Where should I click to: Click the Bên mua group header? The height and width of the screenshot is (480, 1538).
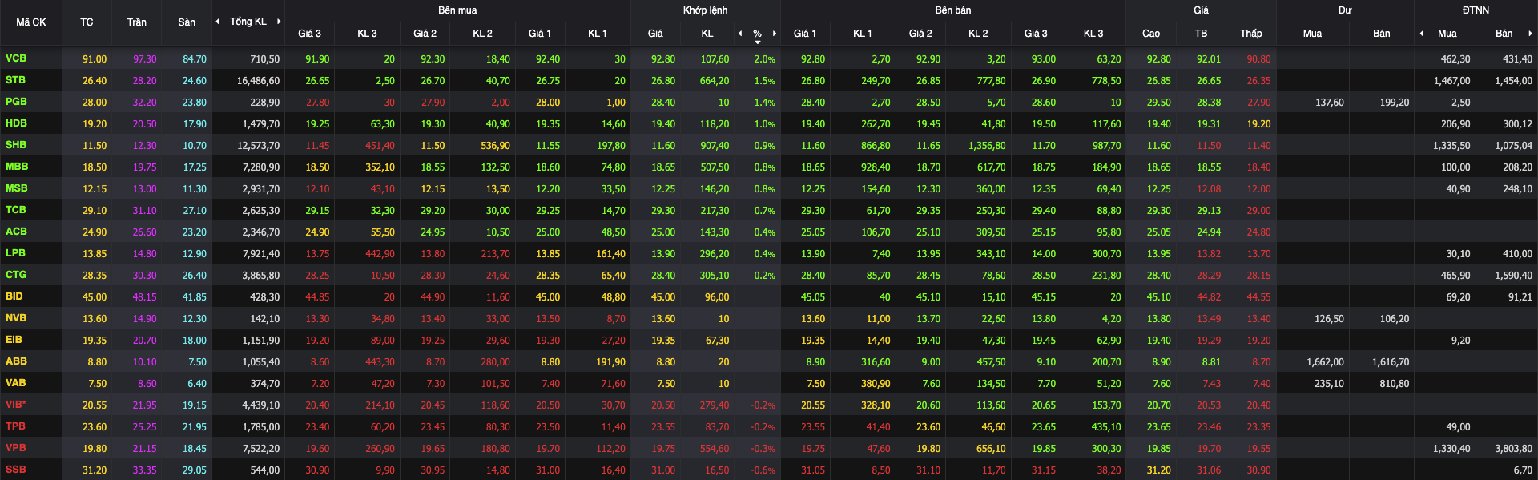[457, 10]
